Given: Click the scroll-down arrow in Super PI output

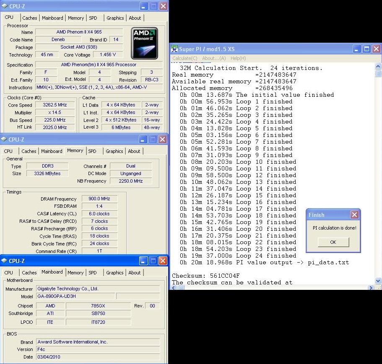Looking at the screenshot, I should pos(378,281).
